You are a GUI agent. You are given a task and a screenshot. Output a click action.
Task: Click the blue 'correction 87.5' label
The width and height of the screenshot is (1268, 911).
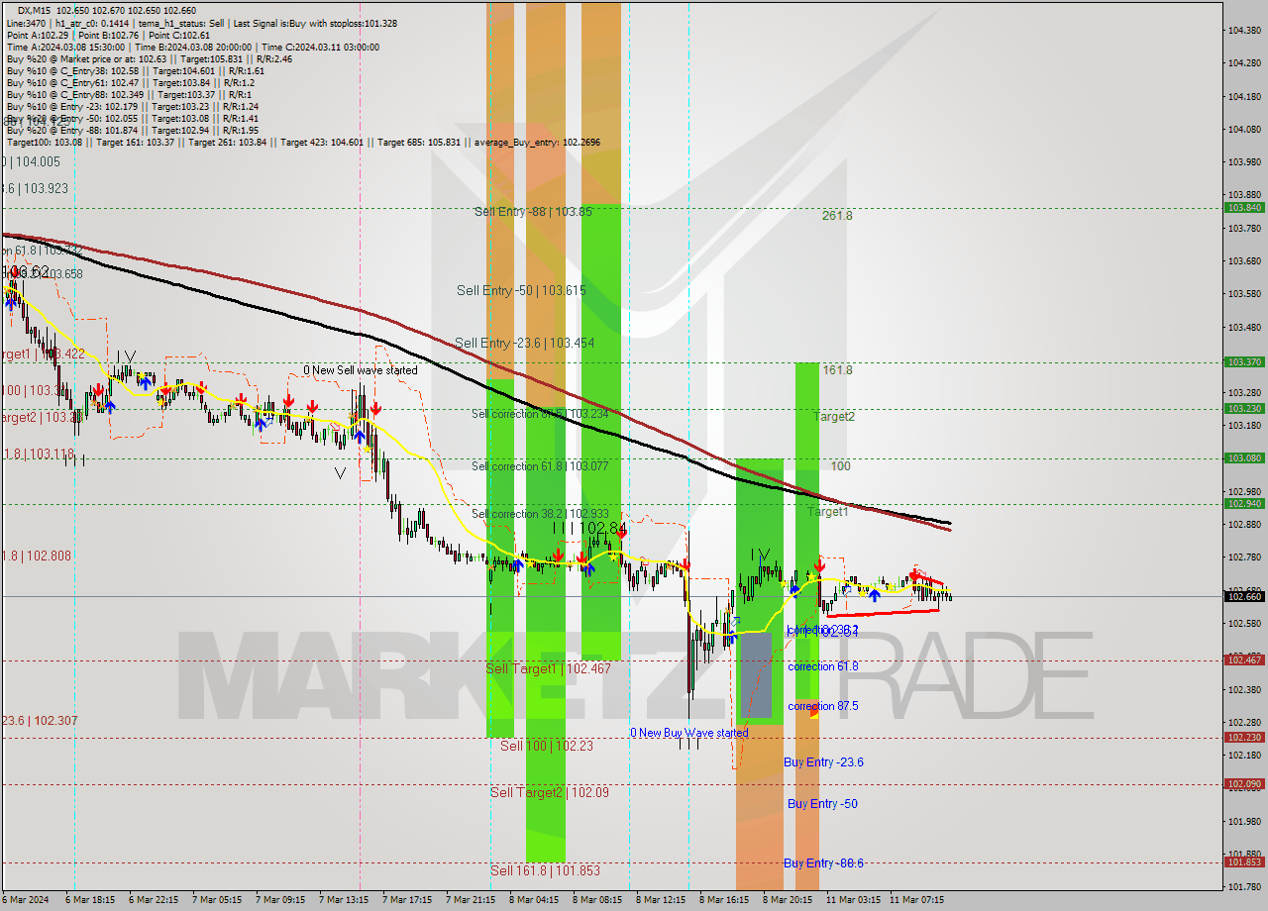point(823,706)
